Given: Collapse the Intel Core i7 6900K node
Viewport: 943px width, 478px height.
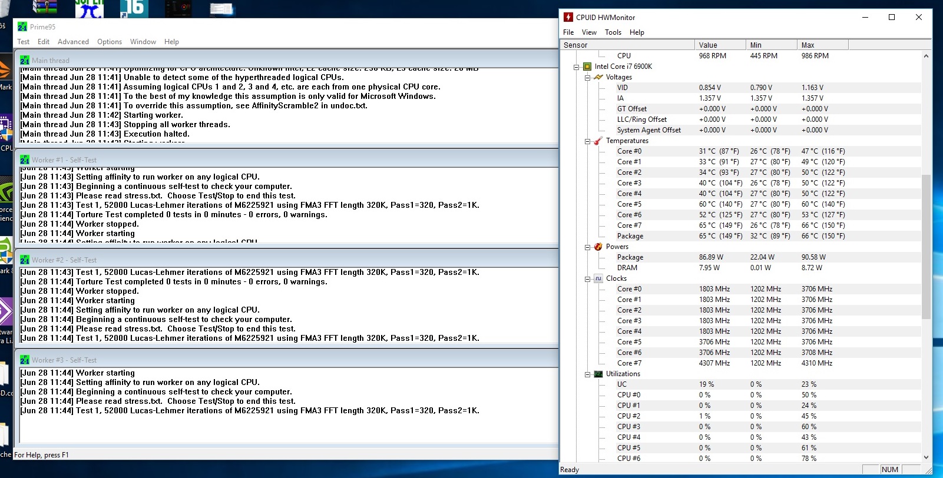Looking at the screenshot, I should coord(577,67).
